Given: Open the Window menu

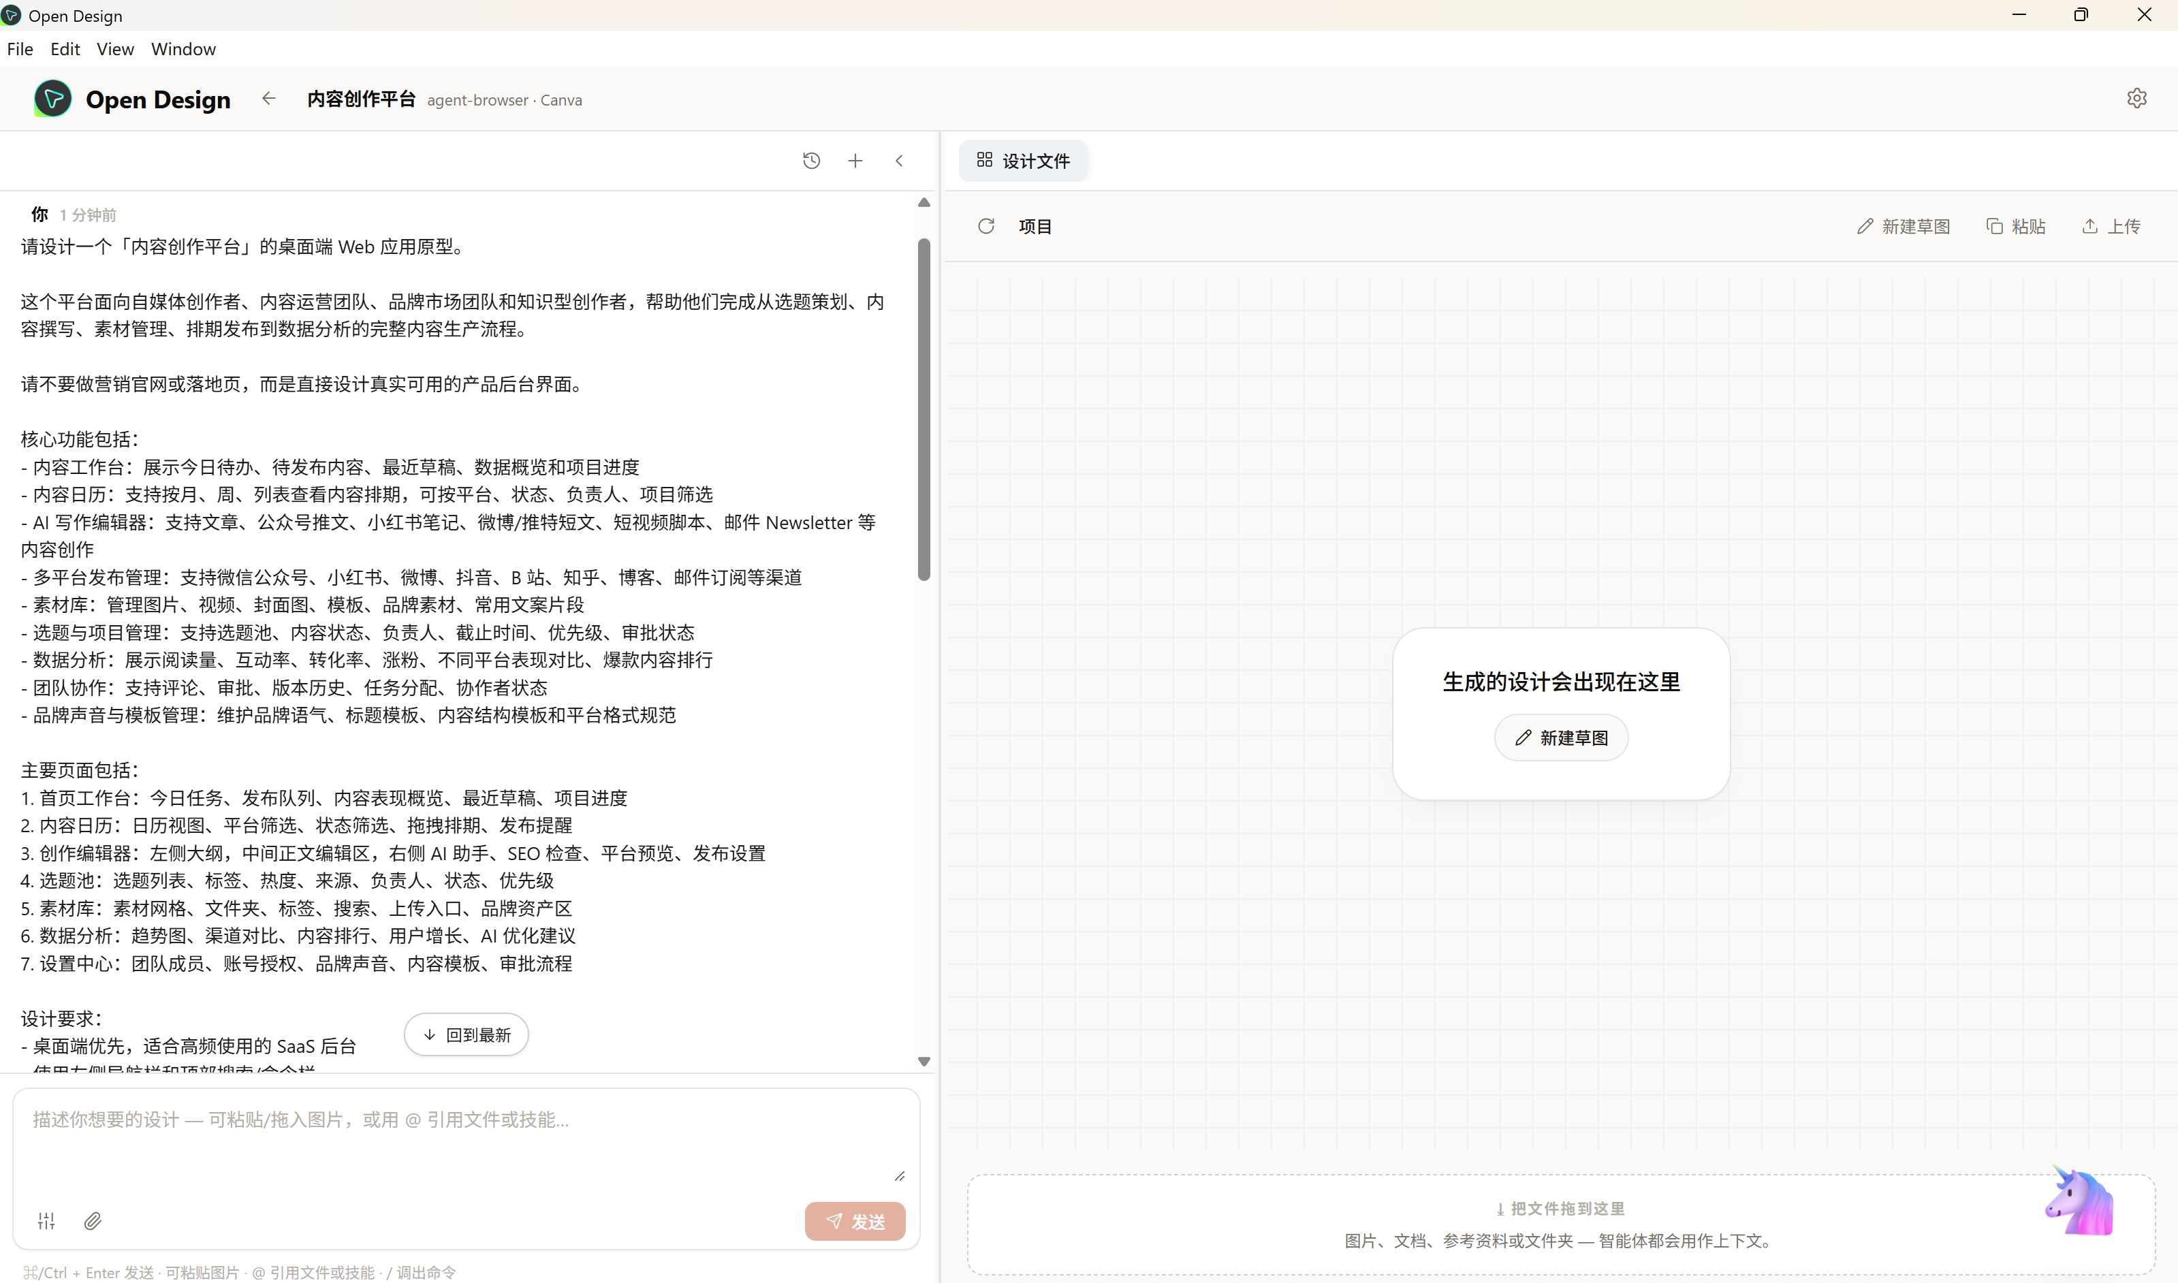Looking at the screenshot, I should point(183,49).
